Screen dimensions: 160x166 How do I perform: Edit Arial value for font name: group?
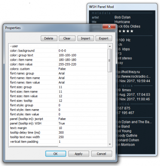tap(62, 73)
